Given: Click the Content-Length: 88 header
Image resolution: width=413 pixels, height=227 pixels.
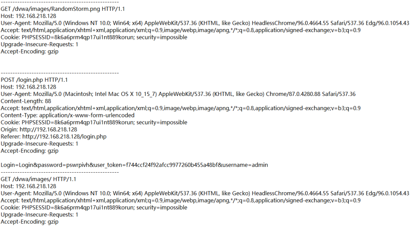Looking at the screenshot, I should click(x=26, y=101).
